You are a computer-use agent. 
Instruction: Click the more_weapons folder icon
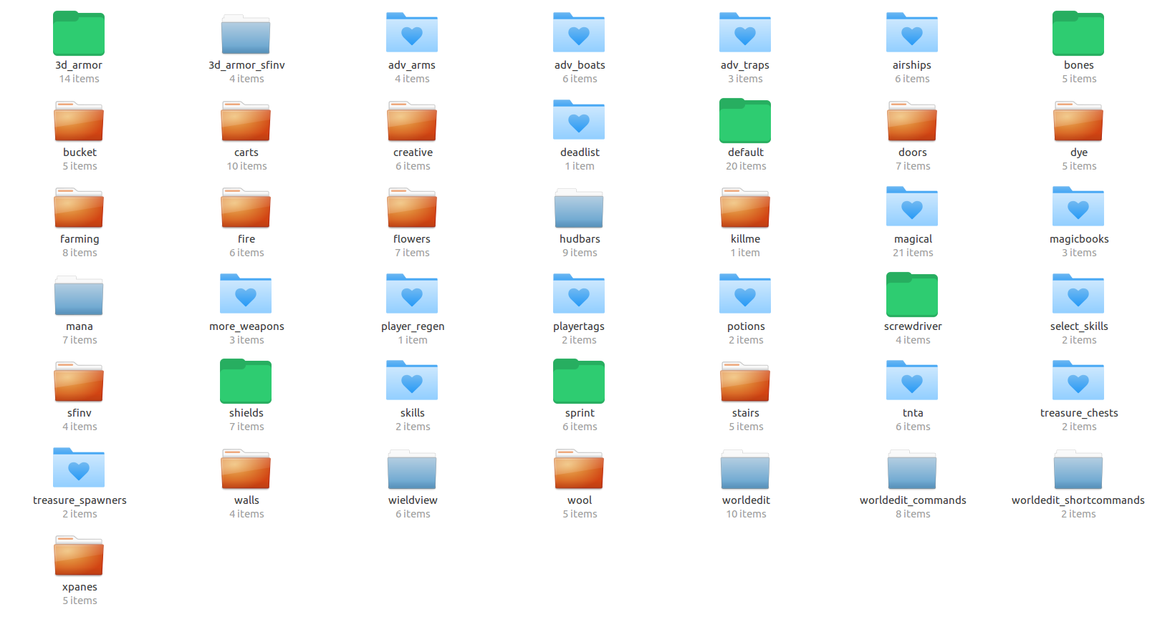pos(246,293)
